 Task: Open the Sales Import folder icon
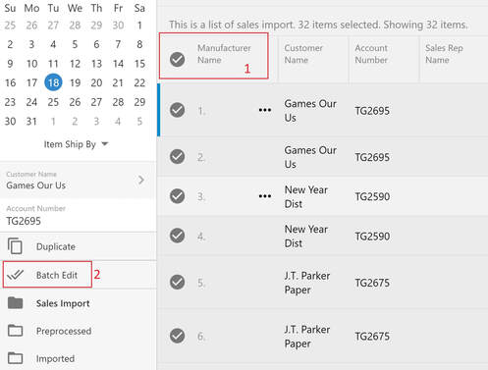tap(15, 303)
